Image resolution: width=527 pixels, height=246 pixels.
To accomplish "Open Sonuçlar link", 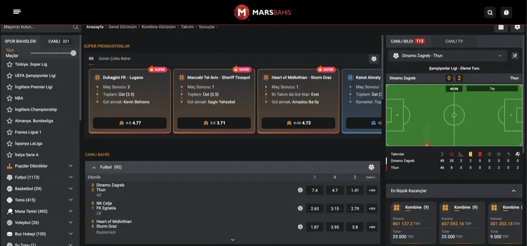I will [x=207, y=27].
